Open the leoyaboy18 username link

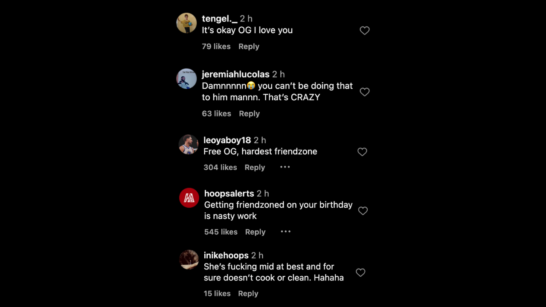point(227,140)
